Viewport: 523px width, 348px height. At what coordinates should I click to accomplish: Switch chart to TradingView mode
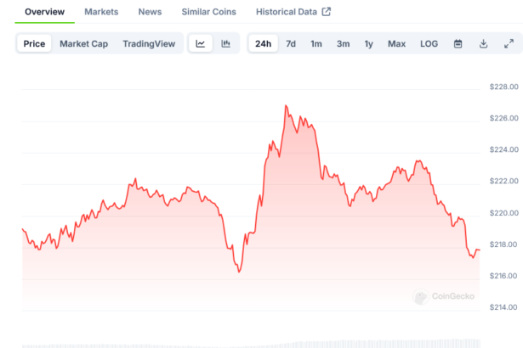[x=147, y=43]
